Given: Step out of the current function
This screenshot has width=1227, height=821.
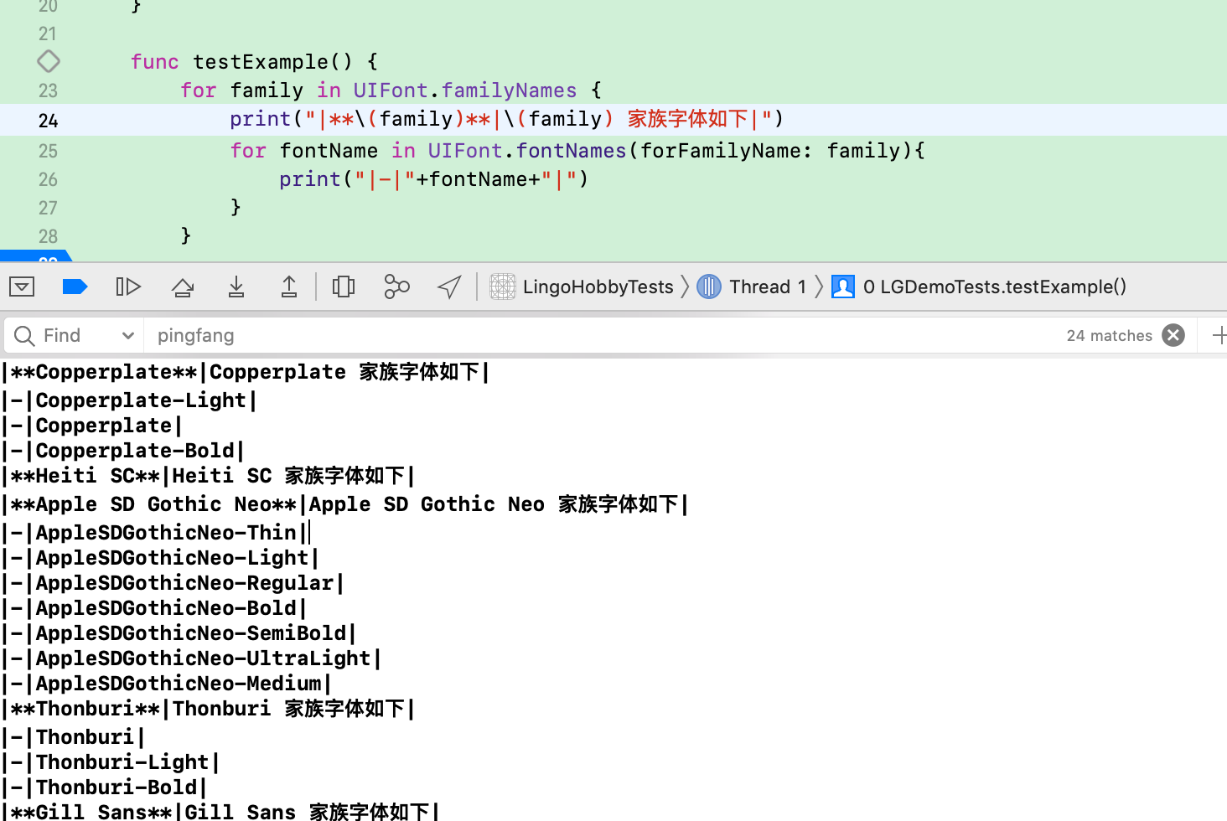Looking at the screenshot, I should pos(288,286).
